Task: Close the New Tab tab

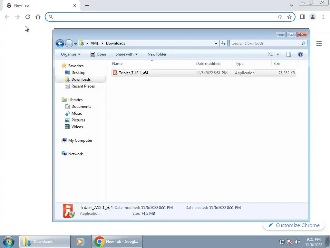Action: click(75, 5)
